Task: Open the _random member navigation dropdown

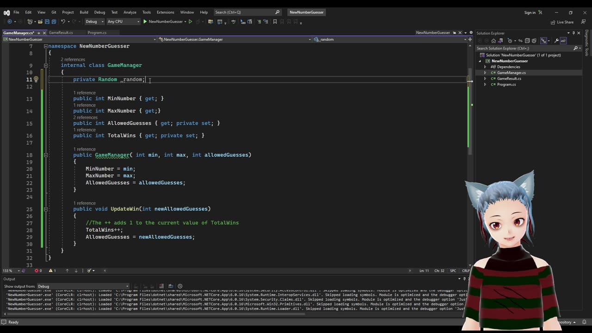Action: 389,39
